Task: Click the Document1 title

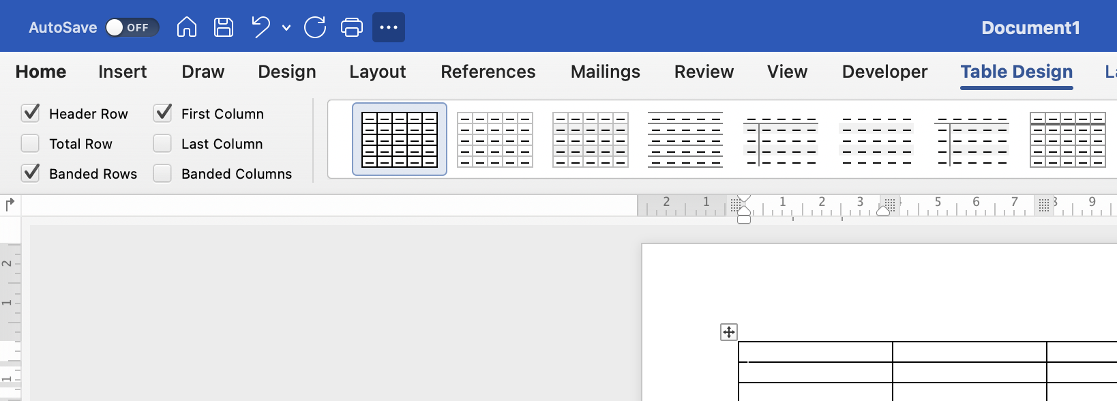Action: pyautogui.click(x=1030, y=28)
